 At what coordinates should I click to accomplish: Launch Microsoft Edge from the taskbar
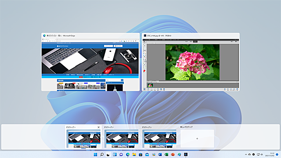pos(128,154)
